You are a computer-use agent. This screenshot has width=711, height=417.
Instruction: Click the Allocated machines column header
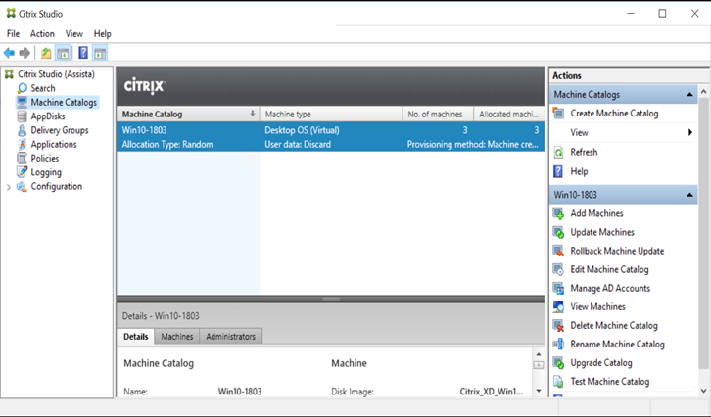pyautogui.click(x=508, y=115)
